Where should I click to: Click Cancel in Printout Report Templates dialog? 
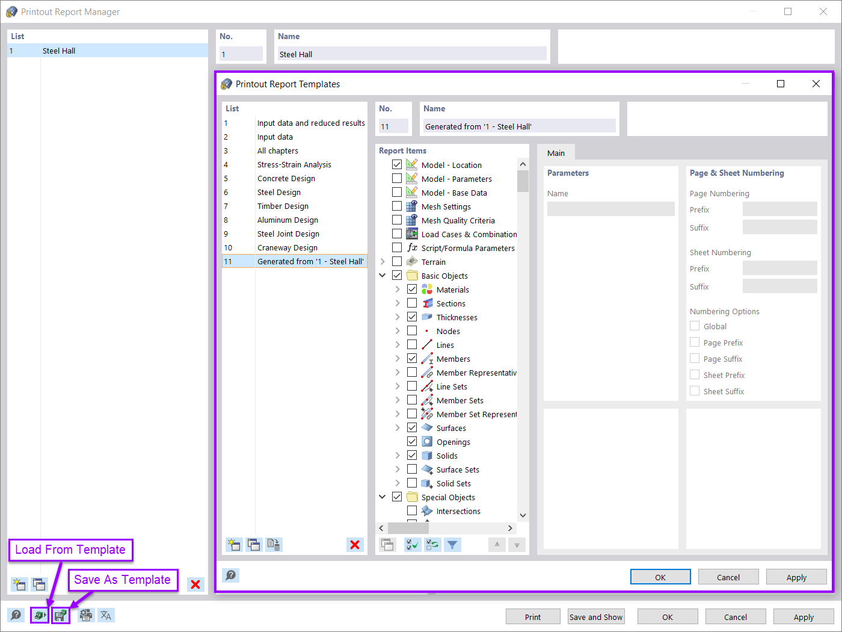tap(728, 577)
